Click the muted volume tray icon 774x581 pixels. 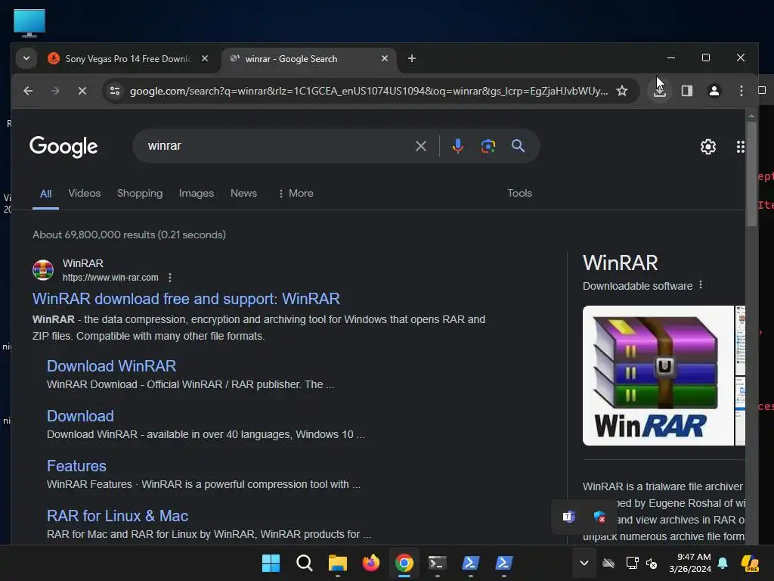coord(651,563)
